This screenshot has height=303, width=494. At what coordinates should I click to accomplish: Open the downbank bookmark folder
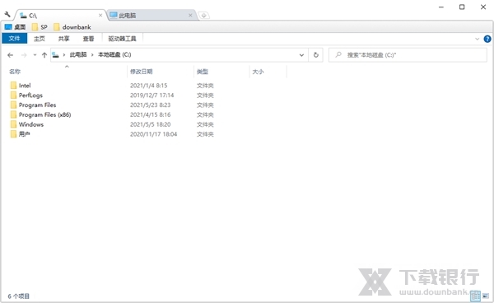(72, 27)
